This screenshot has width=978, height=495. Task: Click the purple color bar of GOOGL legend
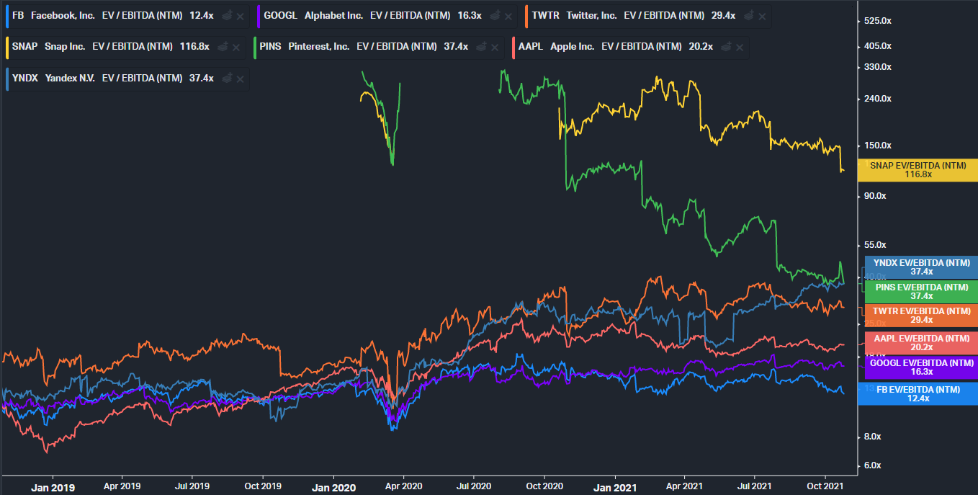[257, 15]
